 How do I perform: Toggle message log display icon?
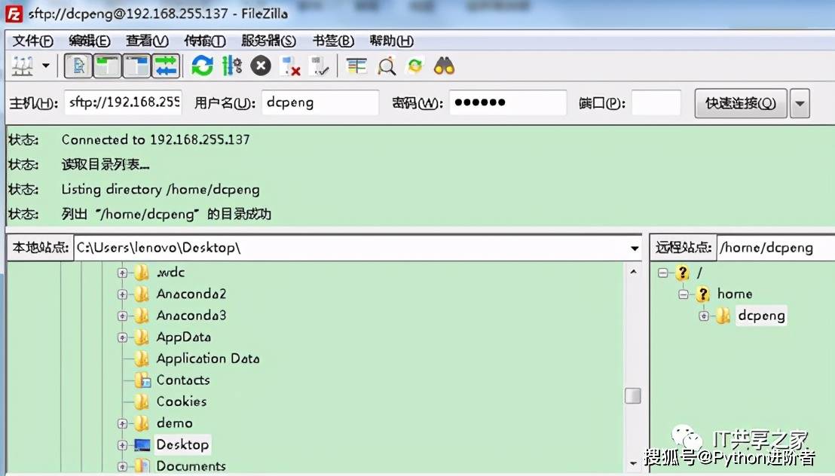78,66
